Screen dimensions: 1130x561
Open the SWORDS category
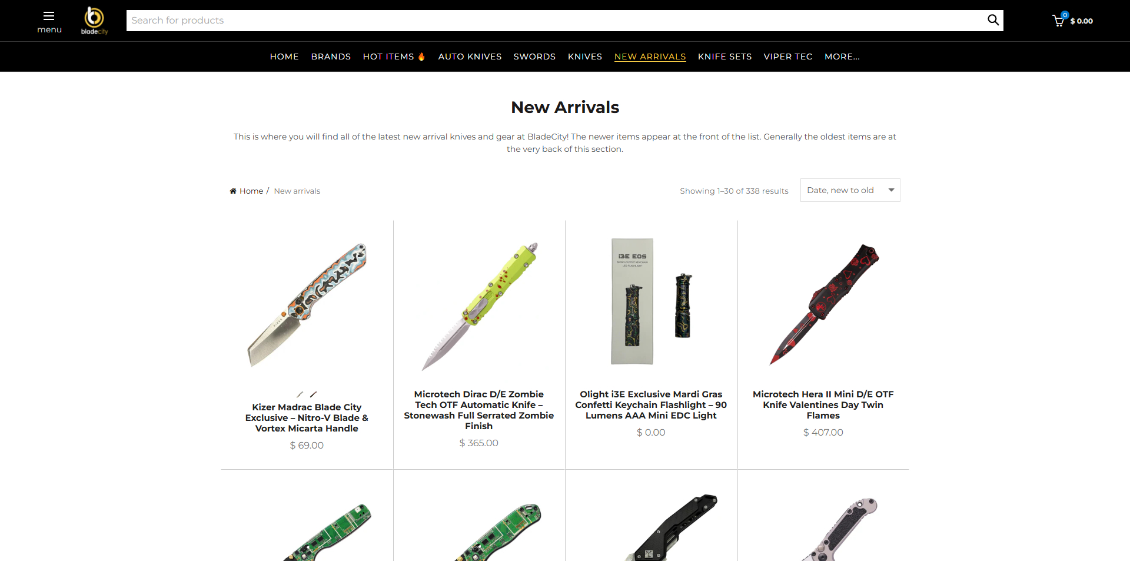pos(534,57)
